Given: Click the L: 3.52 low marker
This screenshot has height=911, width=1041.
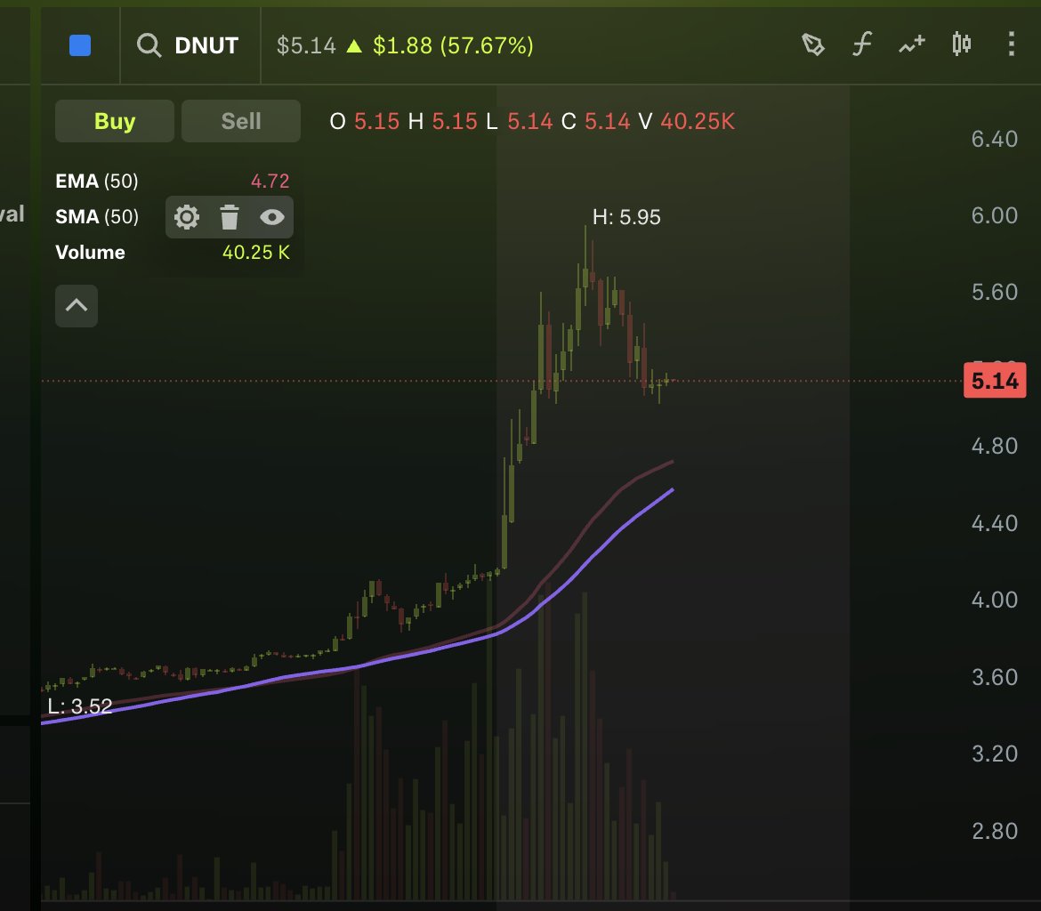Looking at the screenshot, I should pyautogui.click(x=80, y=705).
